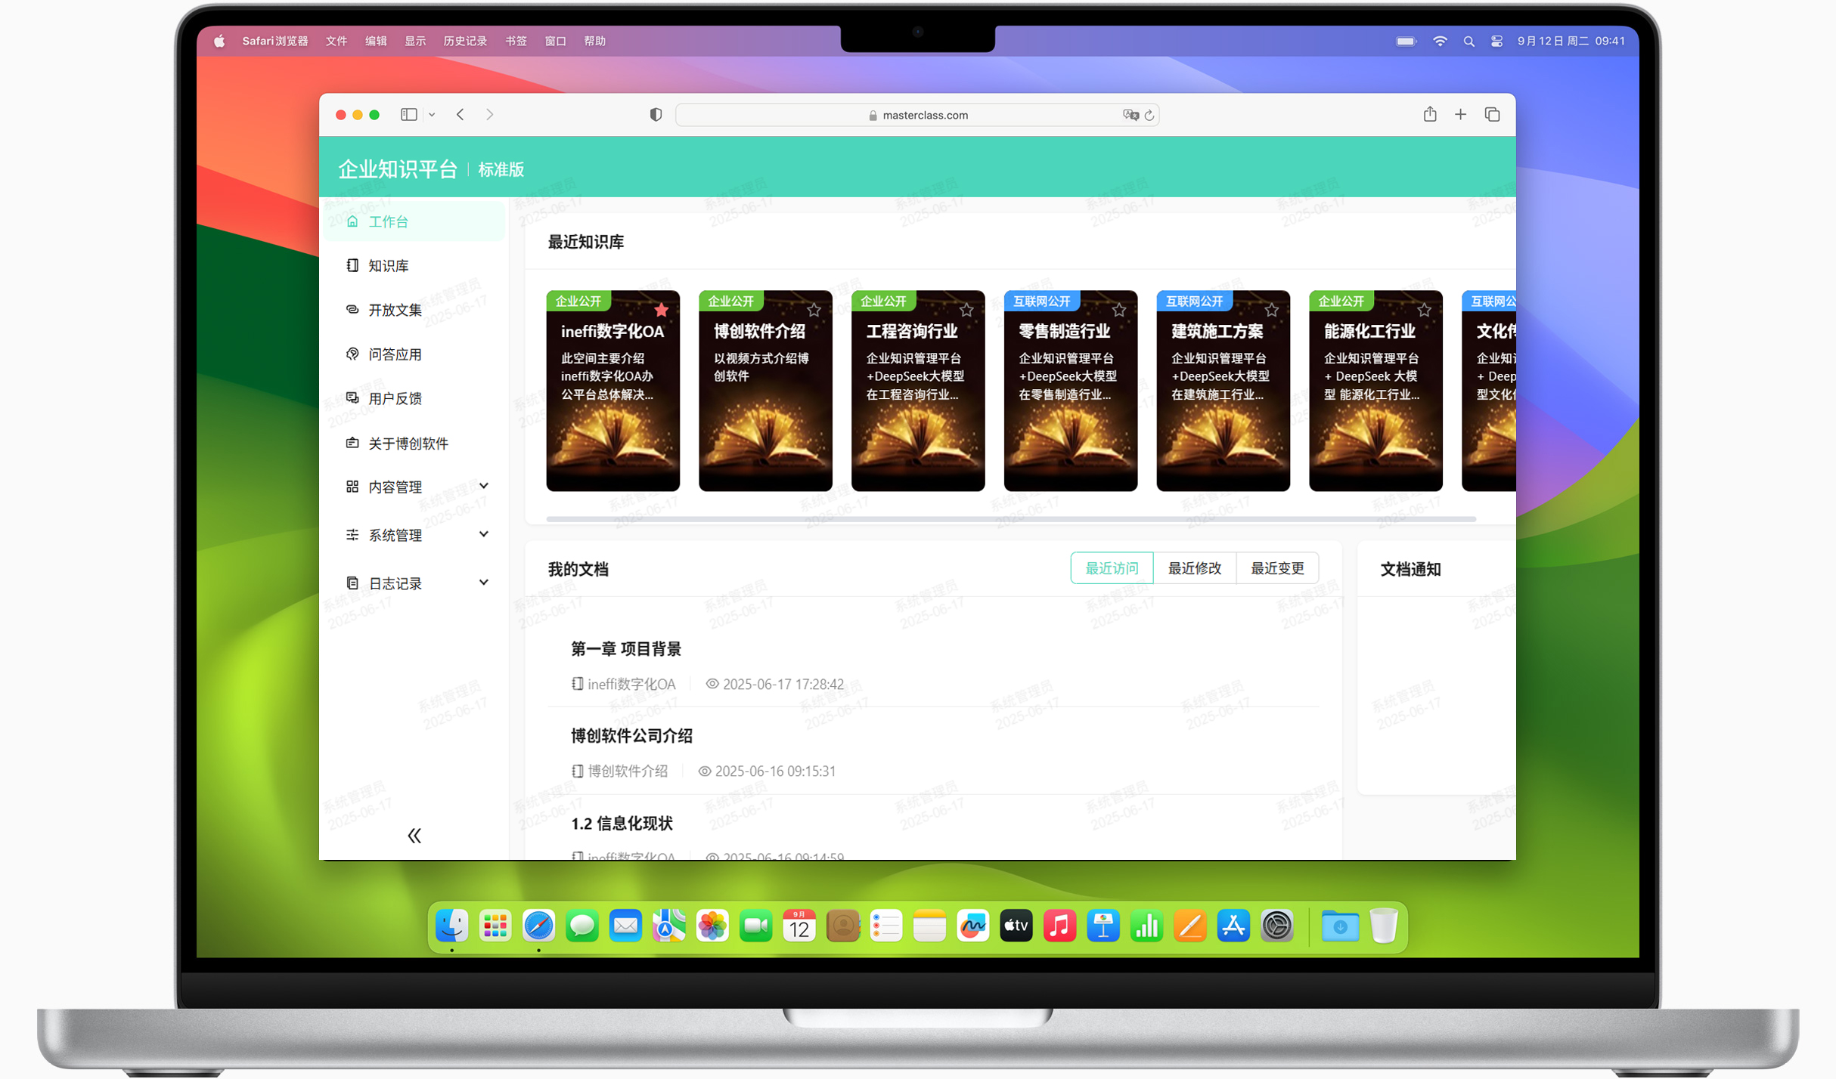Screen dimensions: 1836x1079
Task: Open the document 1.2 信息化现状
Action: 622,824
